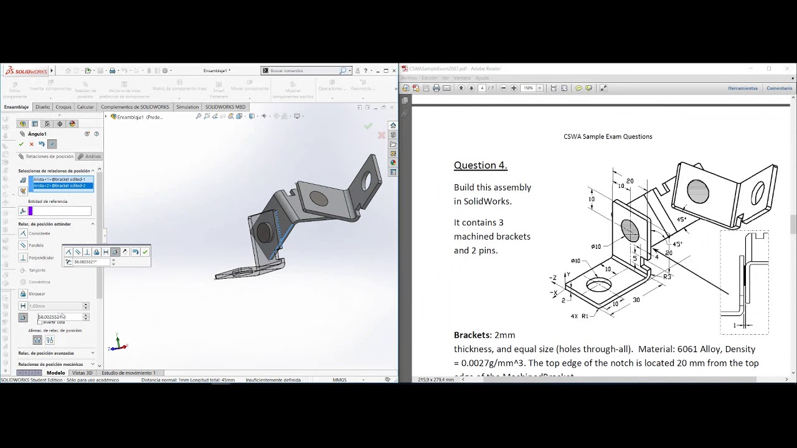Viewport: 797px width, 448px height.
Task: Click coincident icon in floating mate toolbar
Action: (68, 252)
